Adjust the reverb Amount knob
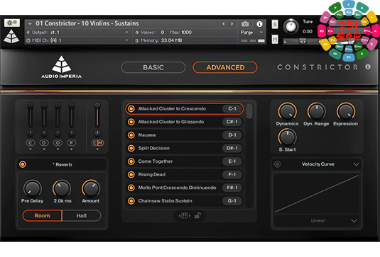Viewport: 380px width, 257px height. click(91, 188)
